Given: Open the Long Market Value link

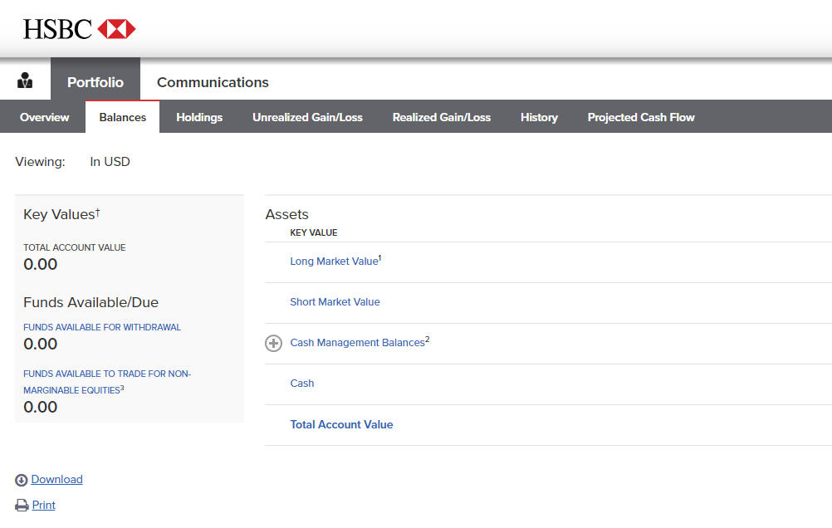Looking at the screenshot, I should pos(334,262).
